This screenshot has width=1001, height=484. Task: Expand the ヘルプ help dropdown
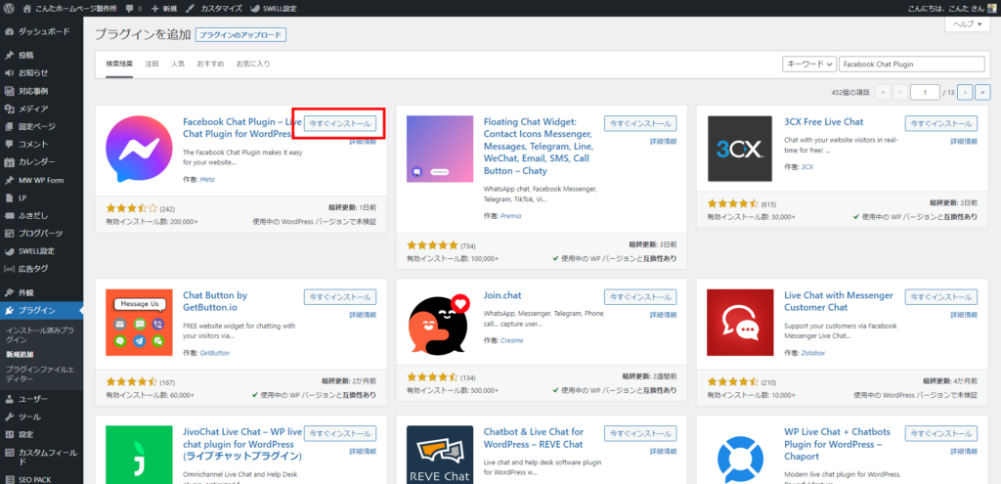click(967, 24)
